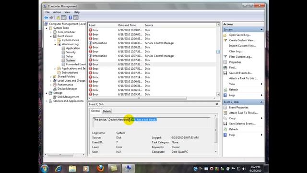307x173 pixels.
Task: Click the Event Properties icon
Action: [225, 108]
